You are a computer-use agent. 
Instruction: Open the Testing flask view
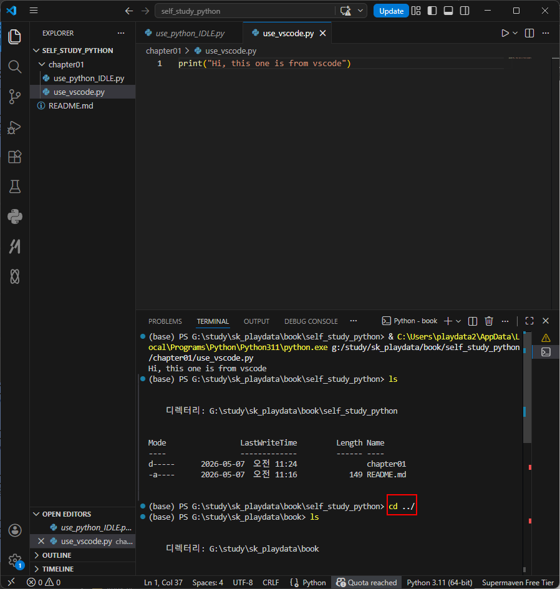coord(14,187)
